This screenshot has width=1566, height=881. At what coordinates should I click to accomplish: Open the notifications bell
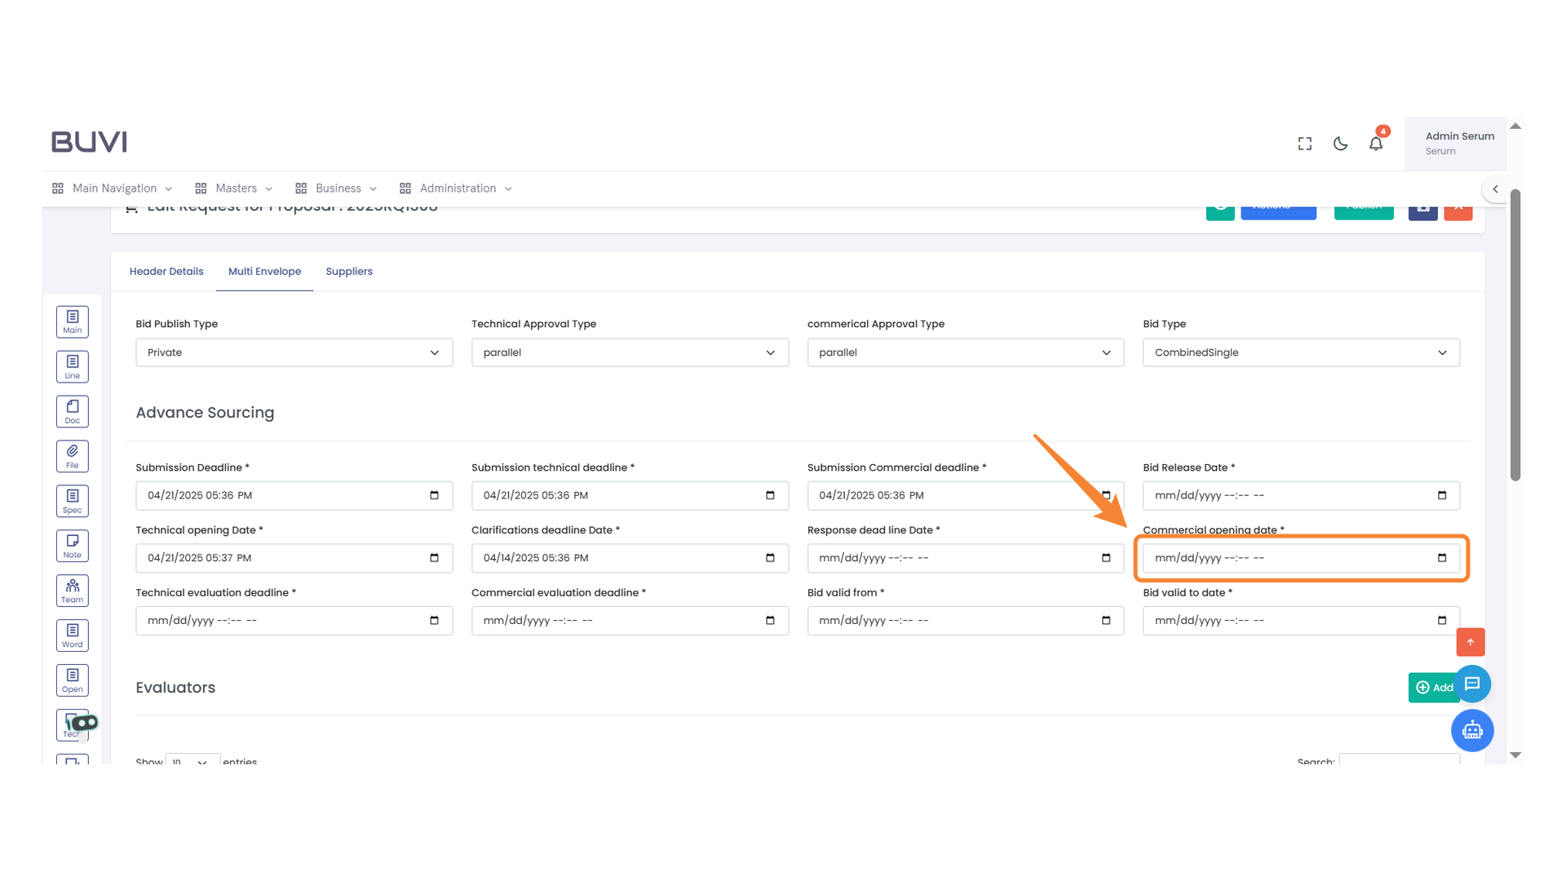point(1376,144)
